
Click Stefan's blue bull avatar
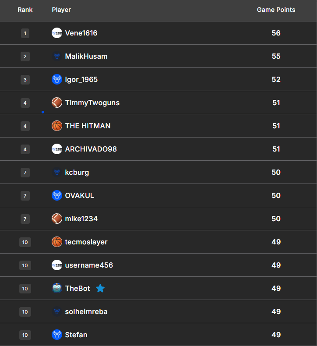tap(57, 335)
